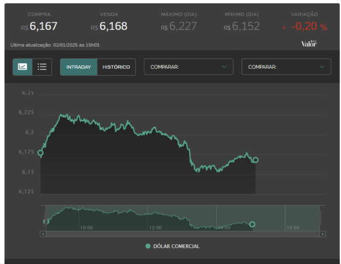The height and width of the screenshot is (264, 341).
Task: Click the Valor logo
Action: [x=309, y=44]
